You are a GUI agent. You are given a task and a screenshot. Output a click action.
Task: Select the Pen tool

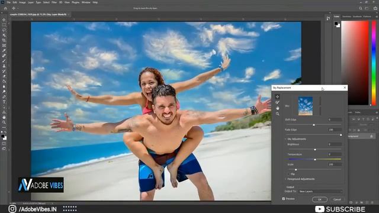pos(4,96)
